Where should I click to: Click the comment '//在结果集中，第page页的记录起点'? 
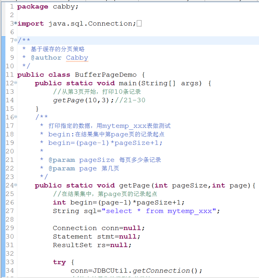[105, 194]
